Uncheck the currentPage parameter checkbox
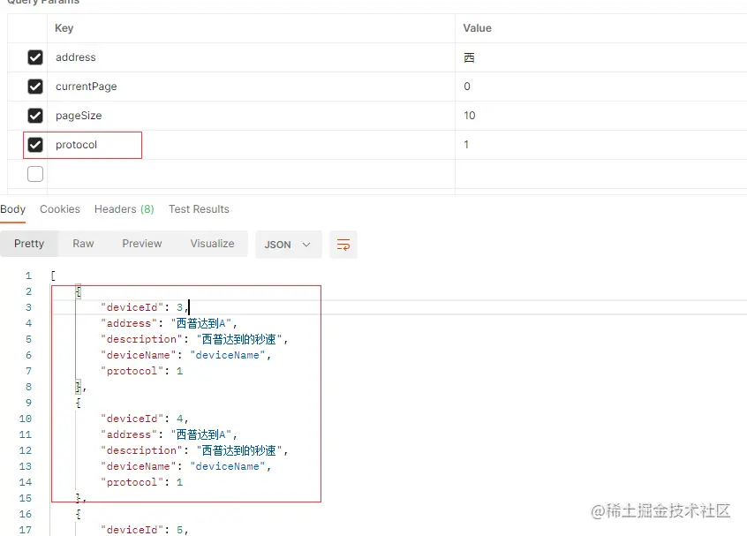The width and height of the screenshot is (747, 536). [x=35, y=87]
